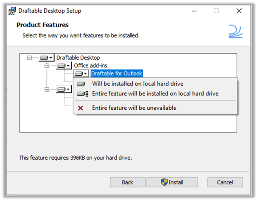Collapse the Office add-ins tree node
The width and height of the screenshot is (258, 201).
tap(47, 66)
